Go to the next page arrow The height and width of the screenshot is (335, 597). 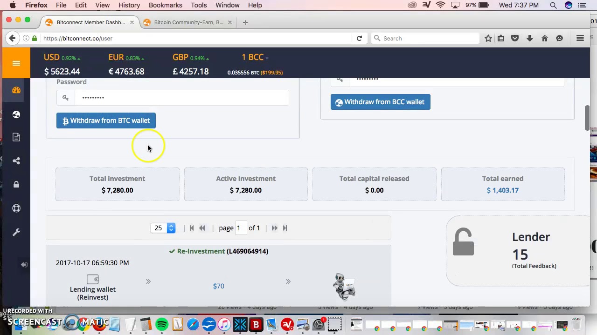pyautogui.click(x=274, y=228)
